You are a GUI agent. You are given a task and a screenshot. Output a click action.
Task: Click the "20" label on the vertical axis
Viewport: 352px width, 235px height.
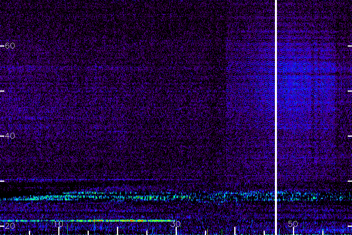pos(10,226)
